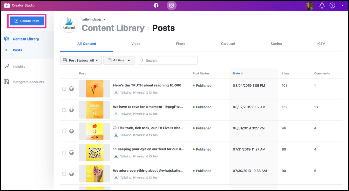Check the 'Here's the TRUTH' post checkbox

tap(64, 89)
